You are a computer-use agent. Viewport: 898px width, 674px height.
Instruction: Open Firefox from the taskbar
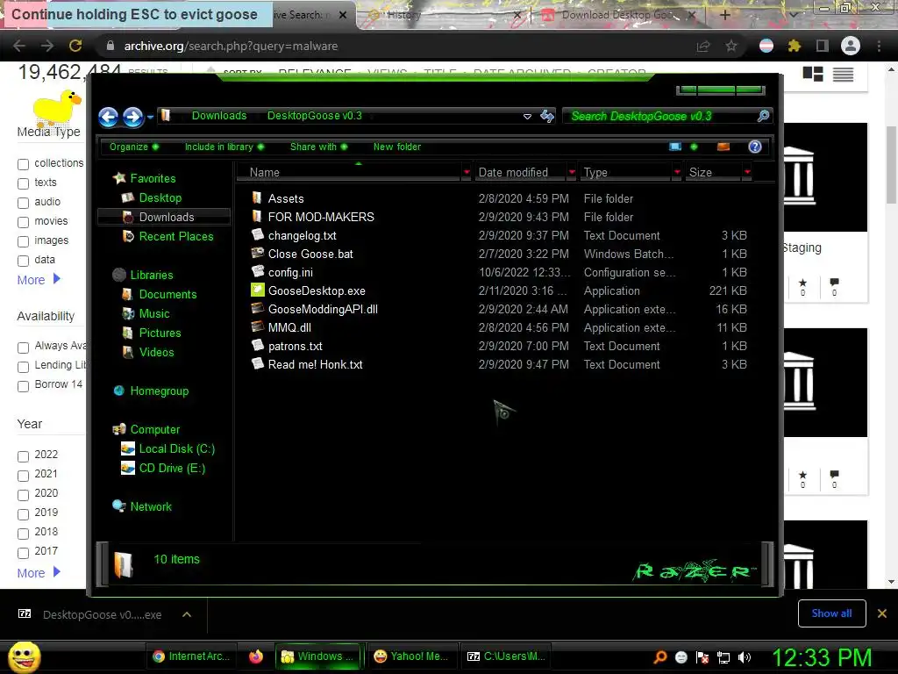256,656
